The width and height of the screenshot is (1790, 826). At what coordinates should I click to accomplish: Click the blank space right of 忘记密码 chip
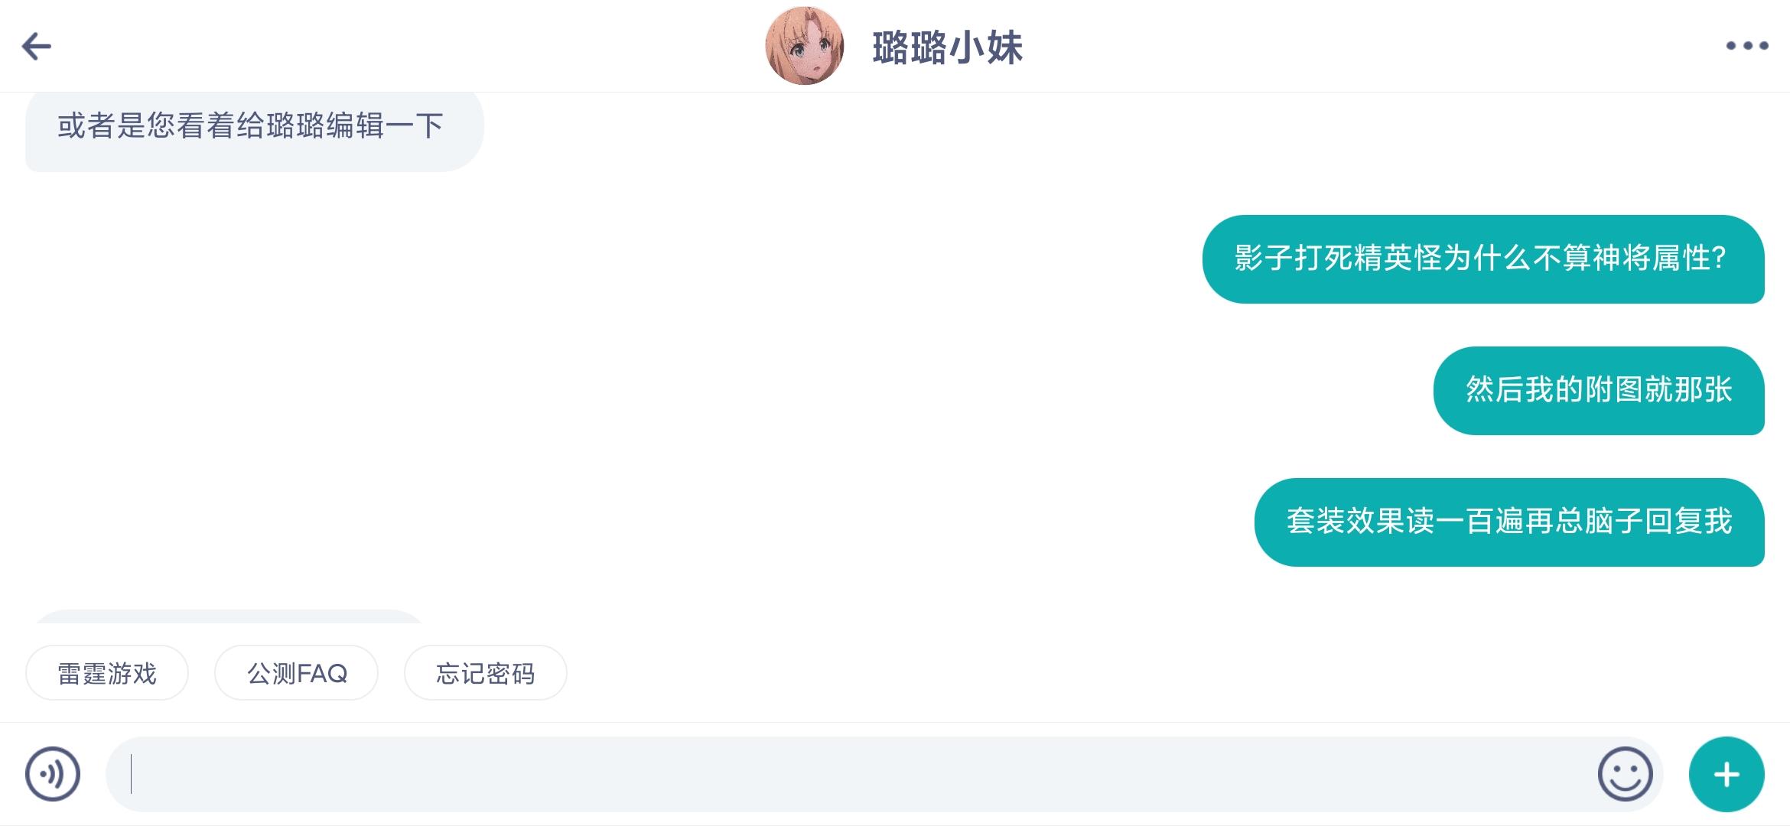(x=1147, y=673)
